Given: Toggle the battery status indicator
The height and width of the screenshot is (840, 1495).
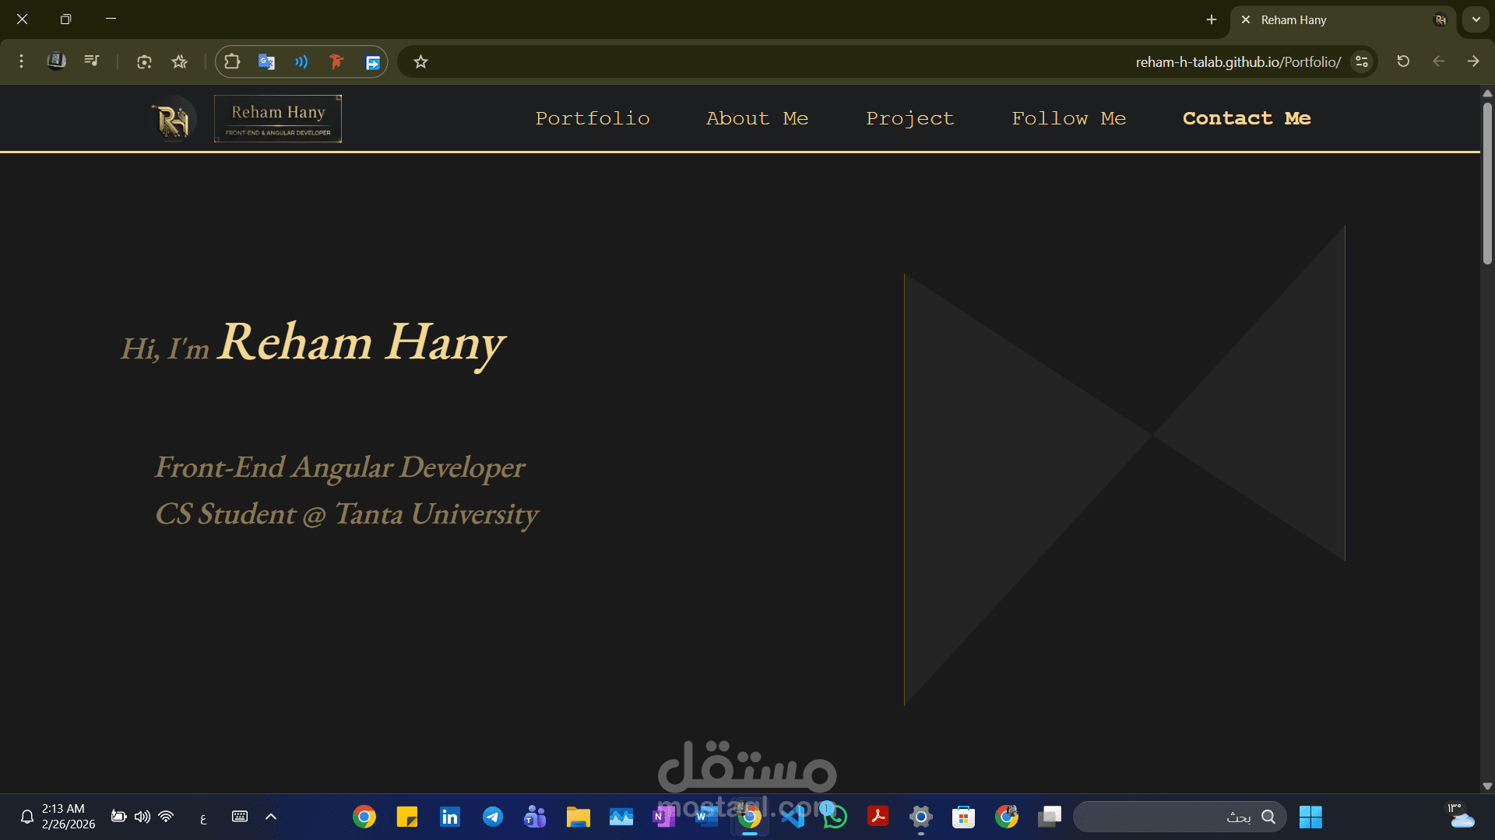Looking at the screenshot, I should coord(118,817).
